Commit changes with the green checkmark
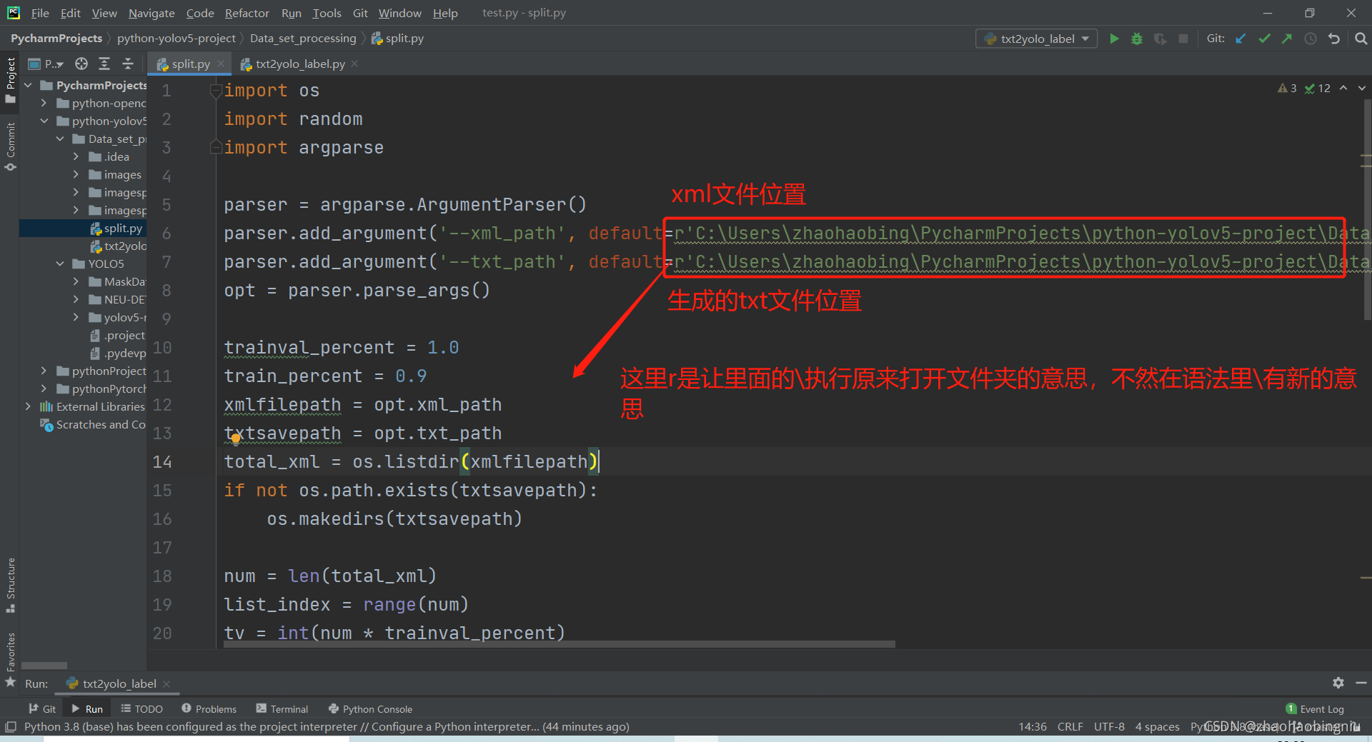The width and height of the screenshot is (1372, 742). [x=1264, y=39]
